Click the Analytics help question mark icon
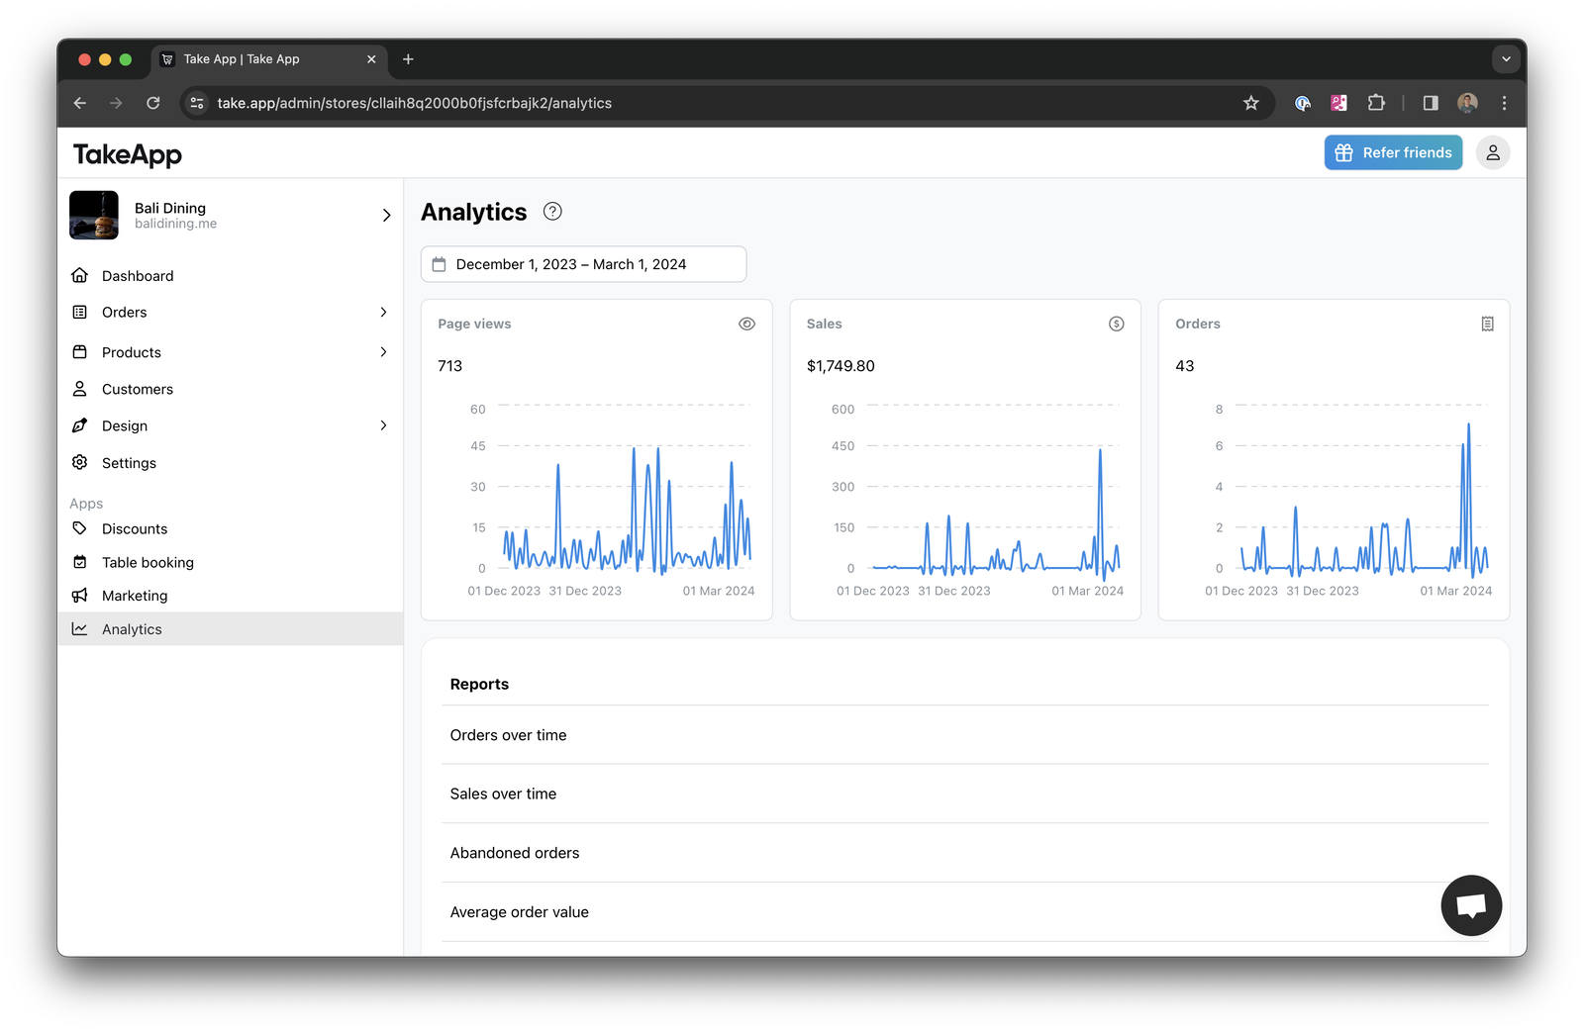Image resolution: width=1584 pixels, height=1032 pixels. (552, 211)
